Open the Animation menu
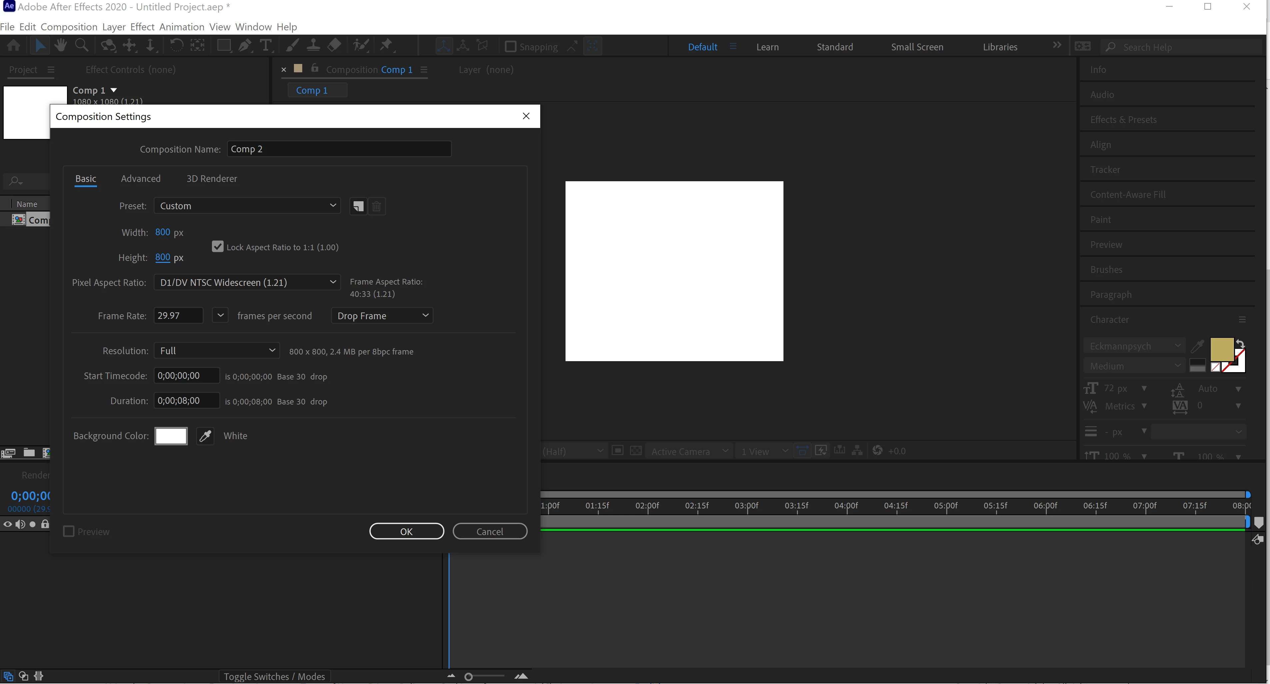This screenshot has height=684, width=1270. click(181, 27)
